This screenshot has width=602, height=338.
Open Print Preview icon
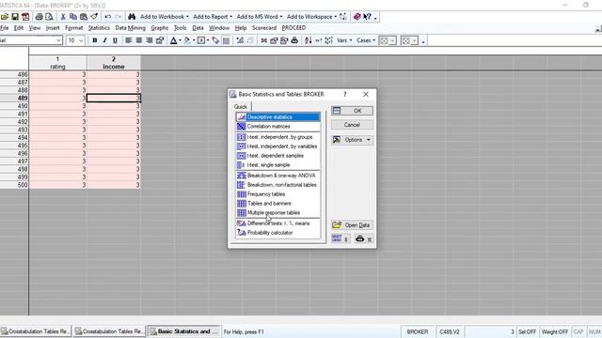(x=49, y=17)
